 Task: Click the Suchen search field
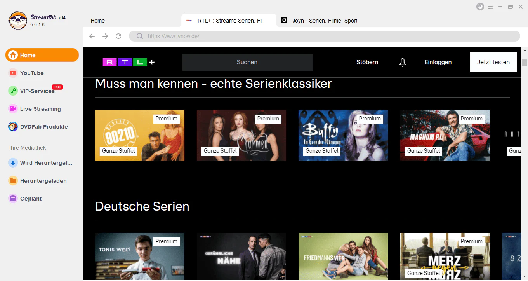(248, 62)
